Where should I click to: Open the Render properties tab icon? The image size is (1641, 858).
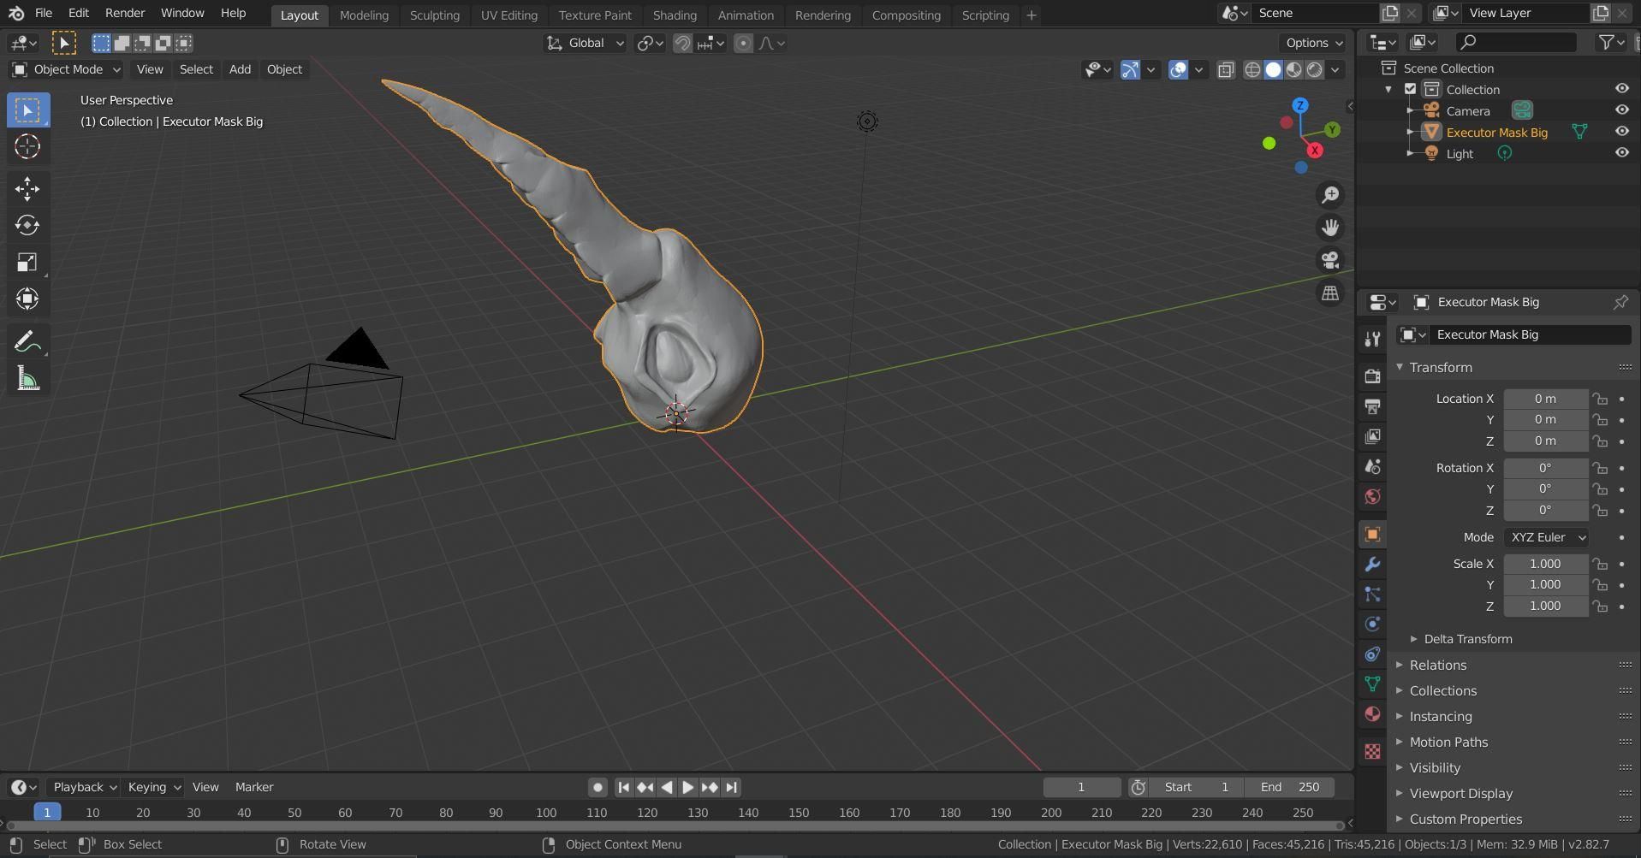point(1372,376)
